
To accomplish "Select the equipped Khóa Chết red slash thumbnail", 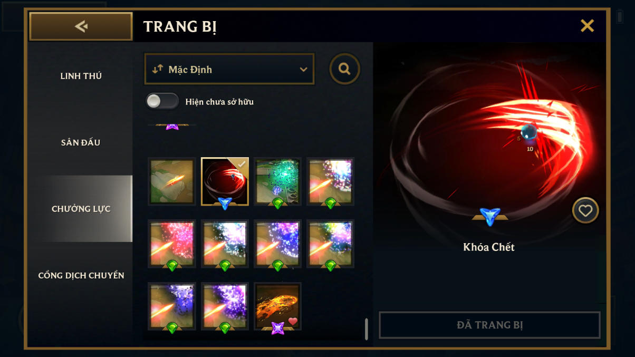I will pyautogui.click(x=225, y=181).
